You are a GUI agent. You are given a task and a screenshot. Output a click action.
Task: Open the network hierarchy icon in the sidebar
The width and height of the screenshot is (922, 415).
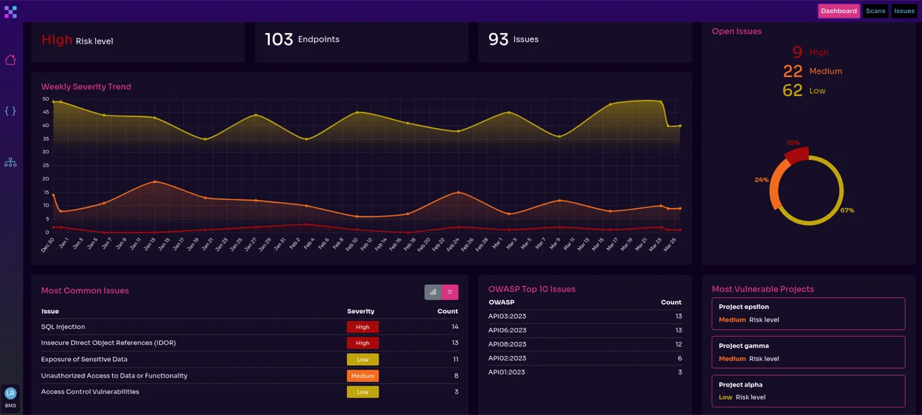click(x=10, y=161)
